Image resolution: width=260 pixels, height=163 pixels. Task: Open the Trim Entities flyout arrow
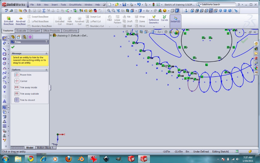[8, 108]
